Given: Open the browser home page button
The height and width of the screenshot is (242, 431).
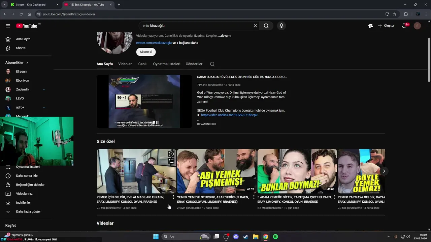Looking at the screenshot, I should point(29,14).
